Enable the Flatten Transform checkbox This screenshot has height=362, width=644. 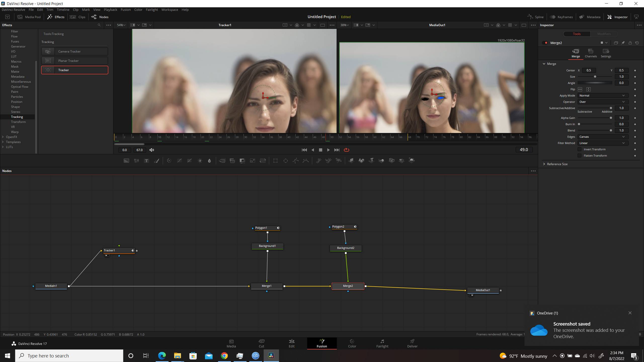[580, 156]
